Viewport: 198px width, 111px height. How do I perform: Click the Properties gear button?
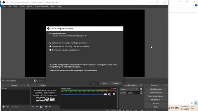coord(39,81)
